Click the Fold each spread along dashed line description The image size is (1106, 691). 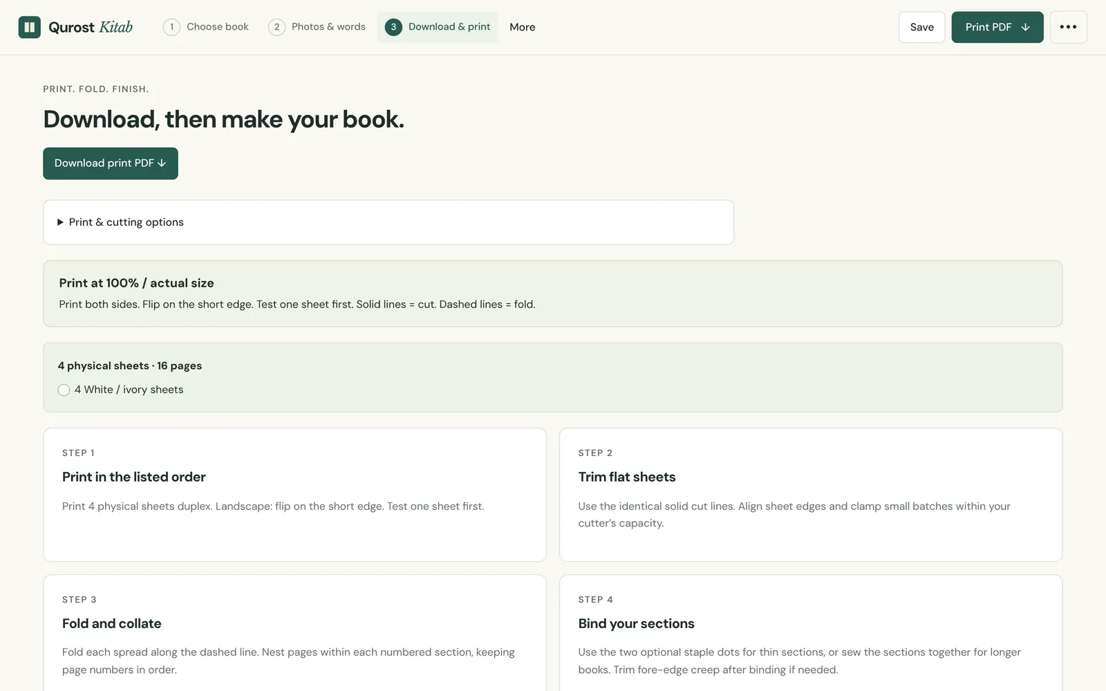(288, 661)
